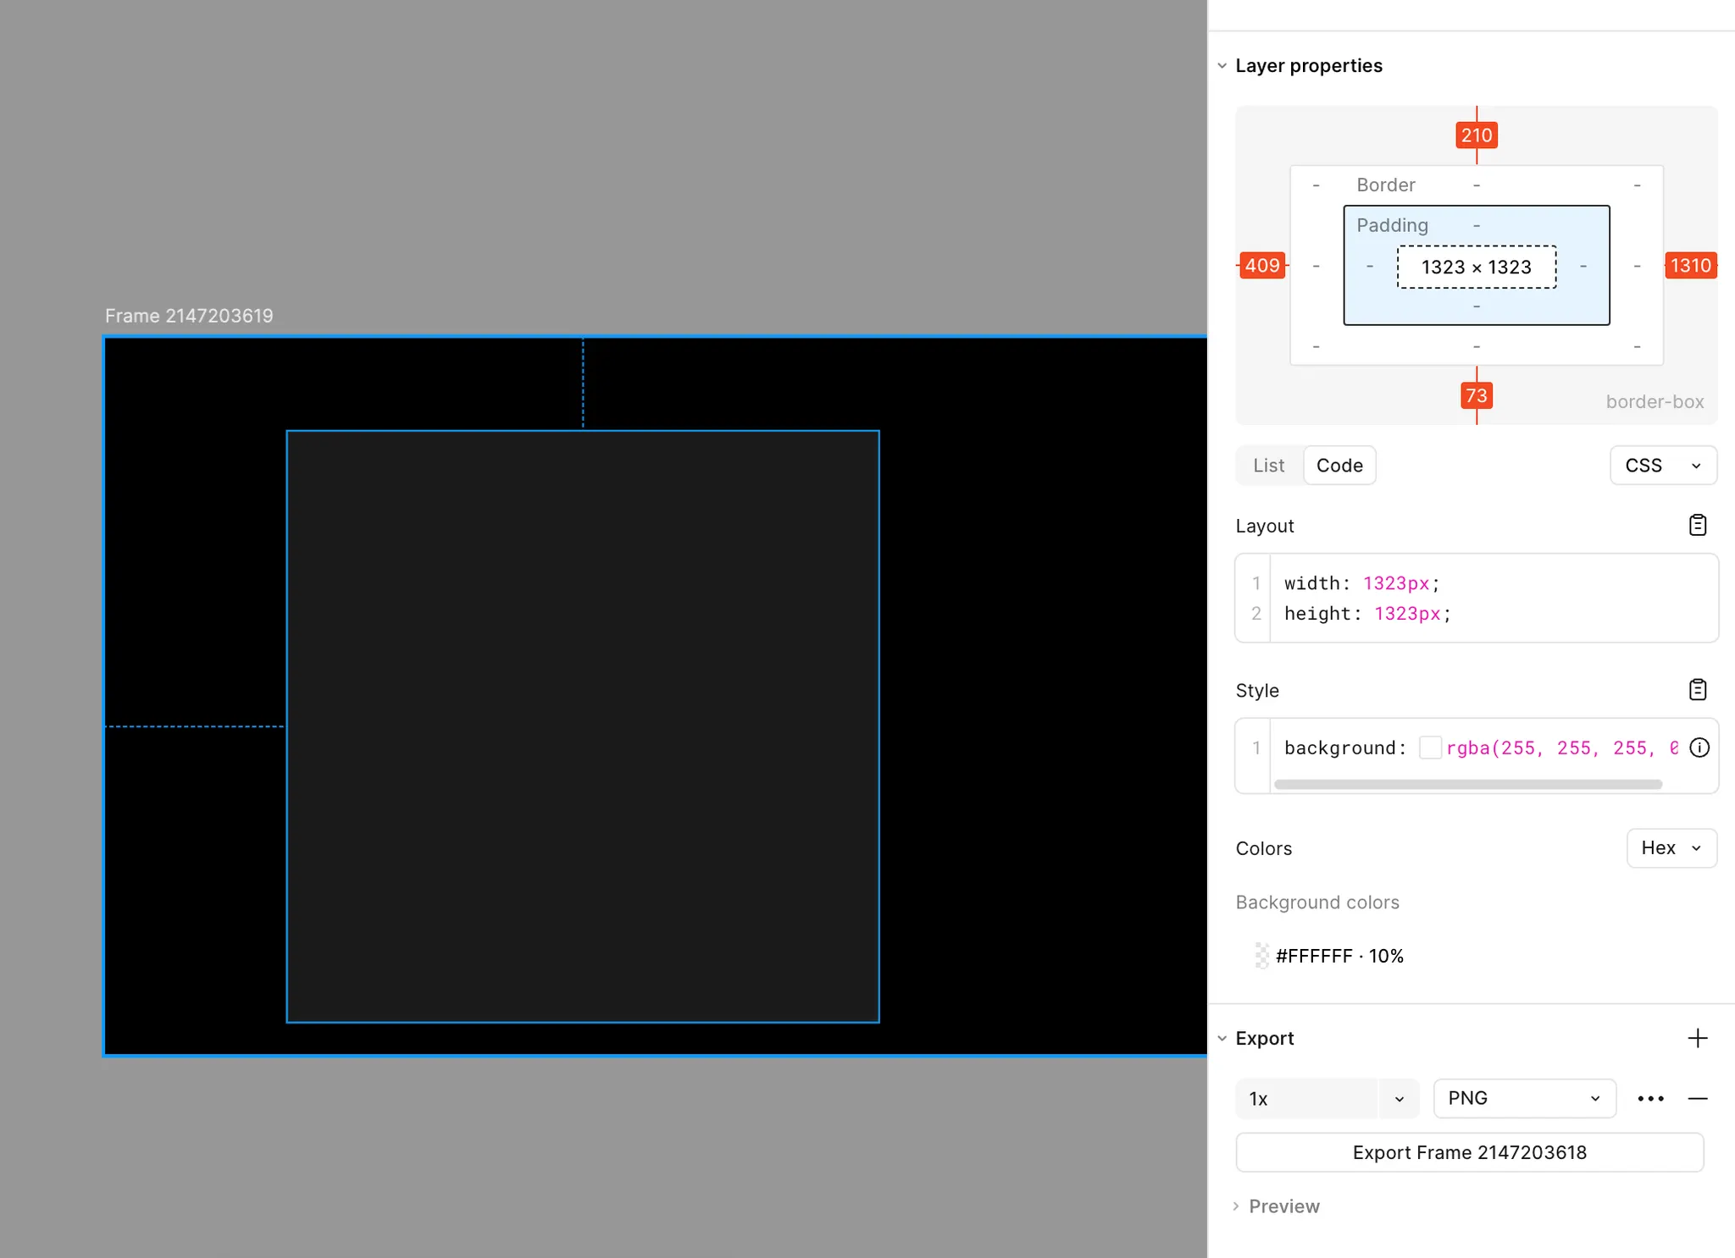Collapse the Layer properties section

pyautogui.click(x=1222, y=66)
